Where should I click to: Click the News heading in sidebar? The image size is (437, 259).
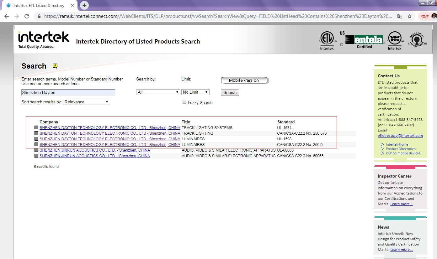[x=383, y=227]
